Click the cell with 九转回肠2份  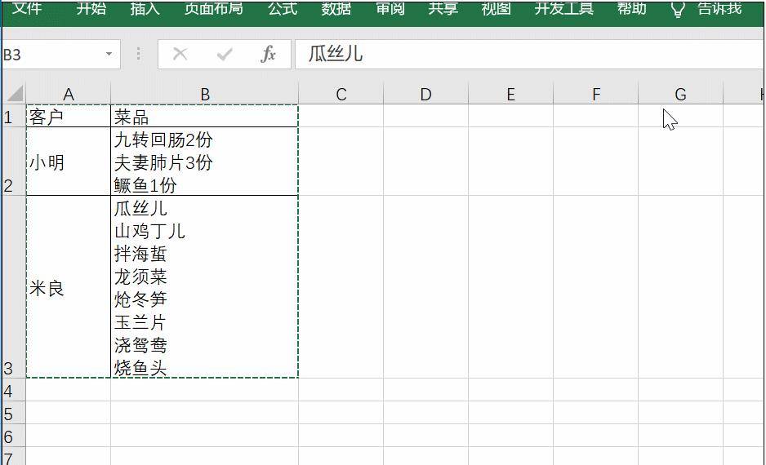pos(205,162)
